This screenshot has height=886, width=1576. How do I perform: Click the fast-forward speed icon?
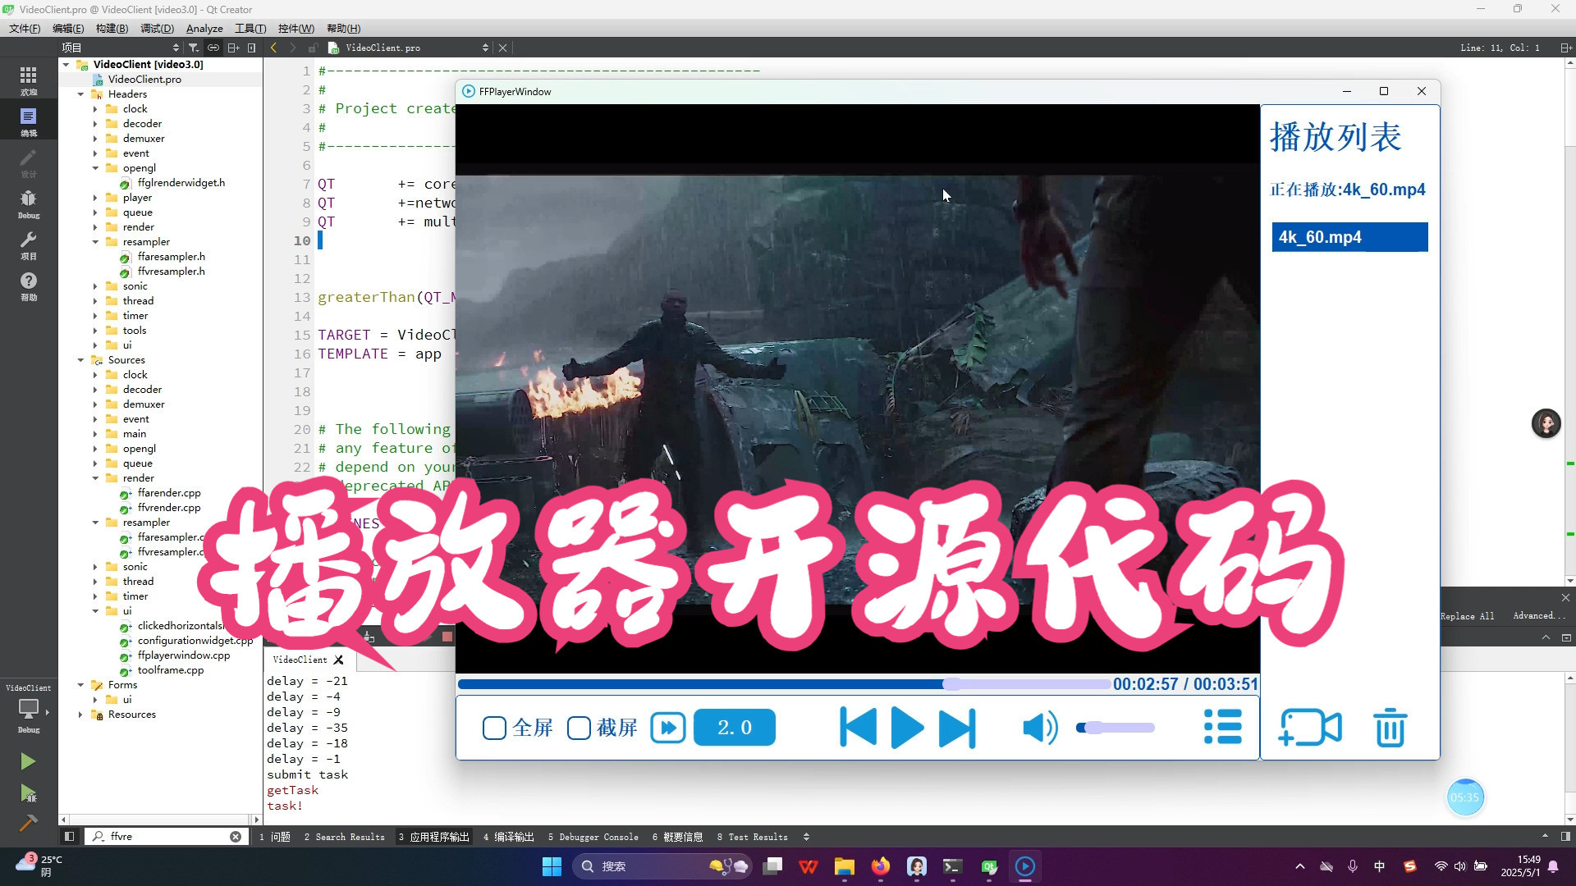tap(668, 728)
